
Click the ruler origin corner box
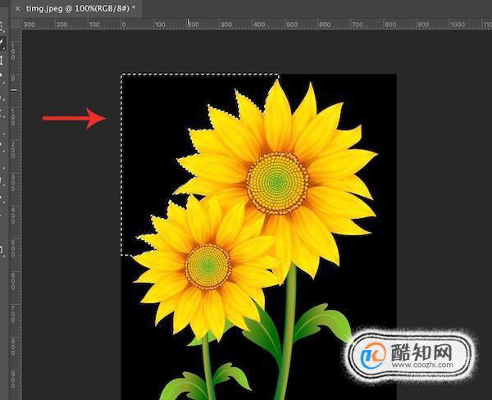pyautogui.click(x=16, y=24)
